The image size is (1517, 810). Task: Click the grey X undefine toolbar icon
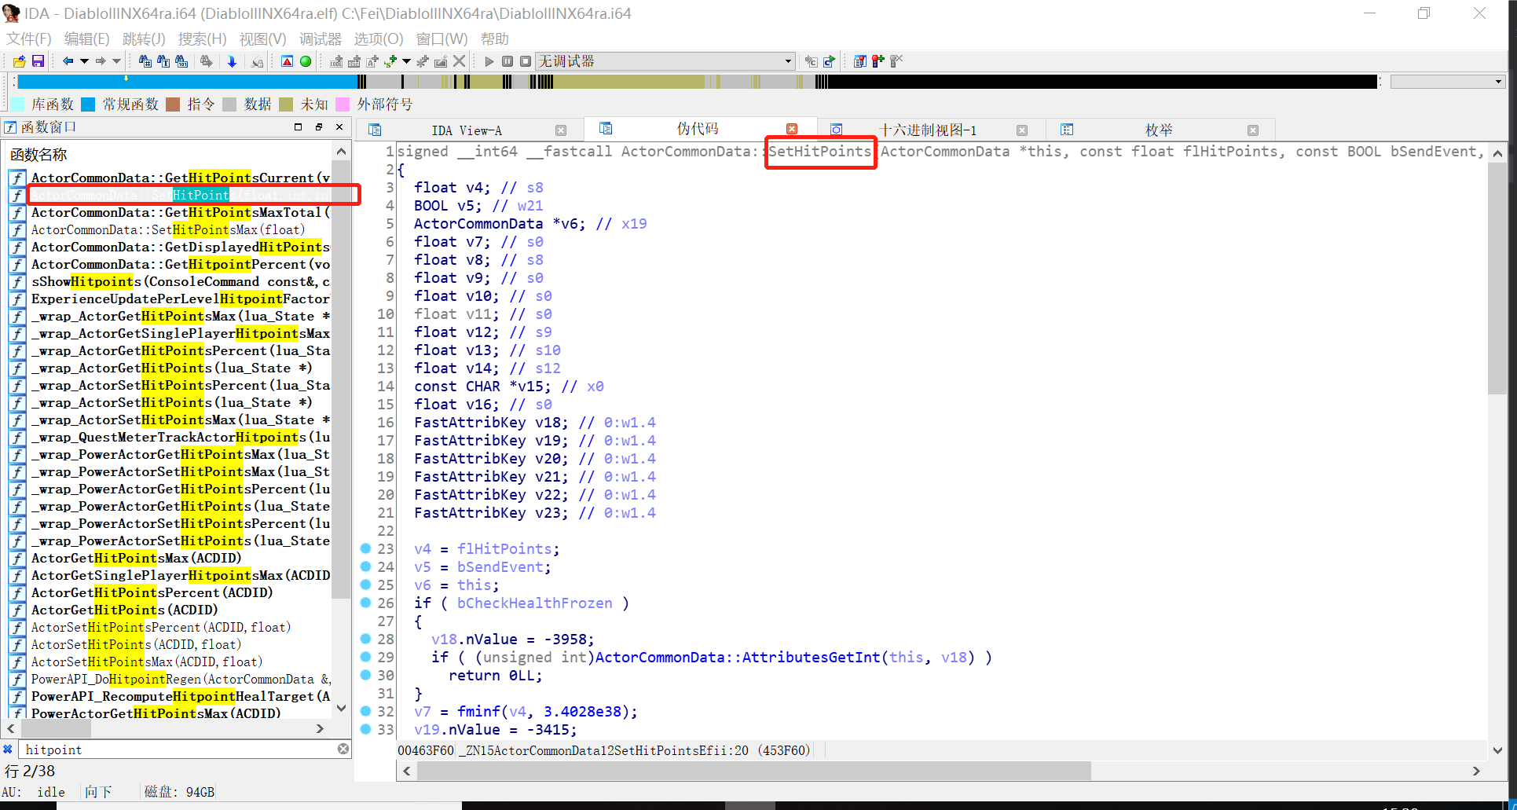click(x=460, y=61)
